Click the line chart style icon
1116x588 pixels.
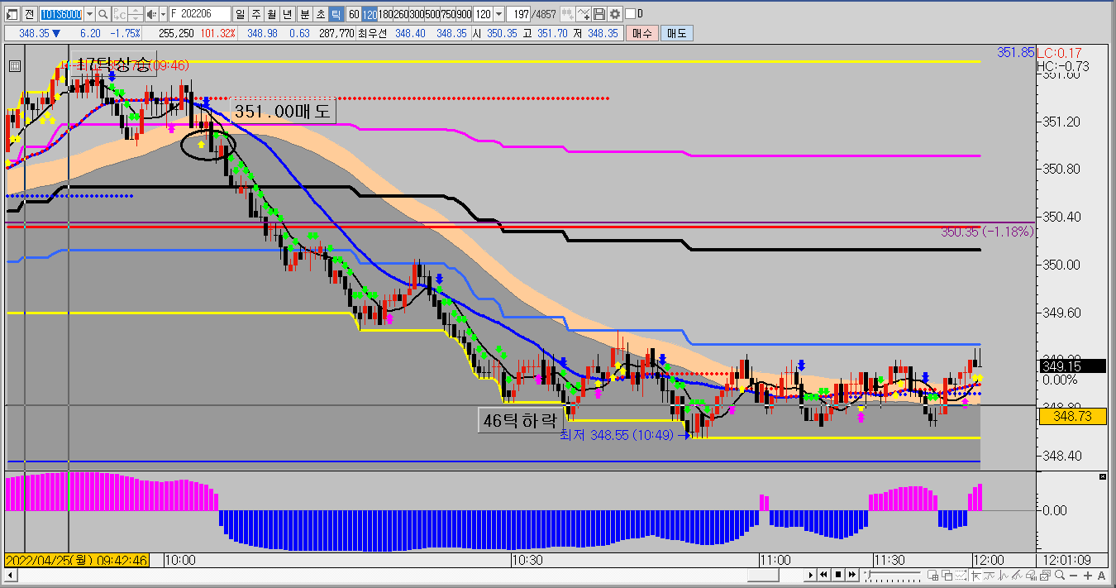point(989,575)
